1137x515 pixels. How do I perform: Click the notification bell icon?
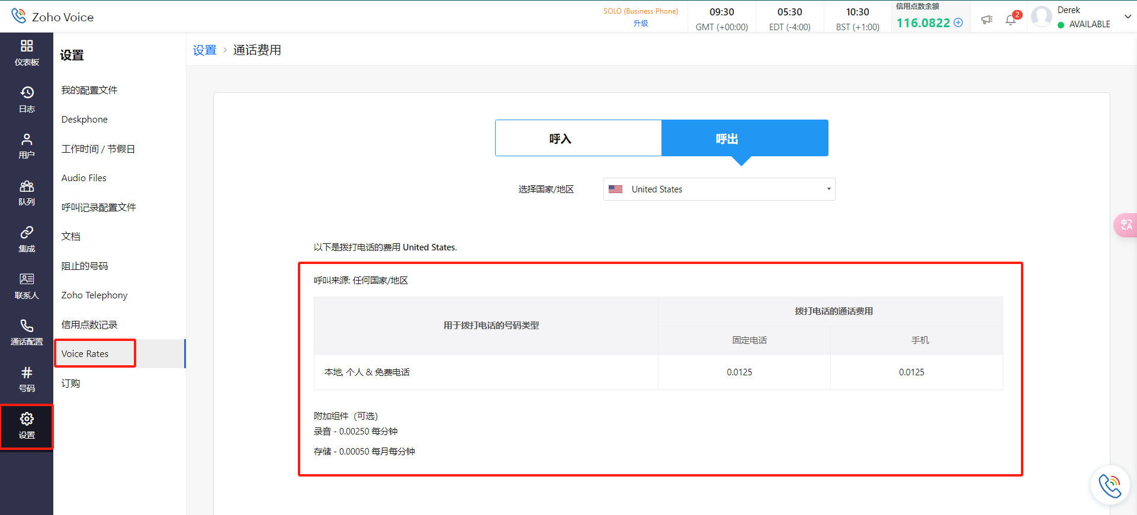[x=1011, y=20]
